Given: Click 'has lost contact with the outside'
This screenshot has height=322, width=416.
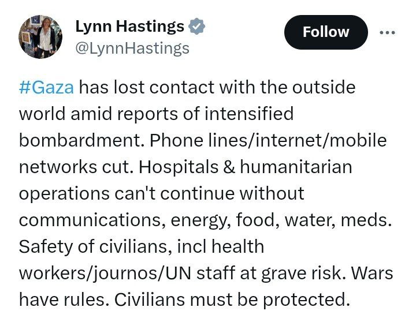Looking at the screenshot, I should point(217,87).
